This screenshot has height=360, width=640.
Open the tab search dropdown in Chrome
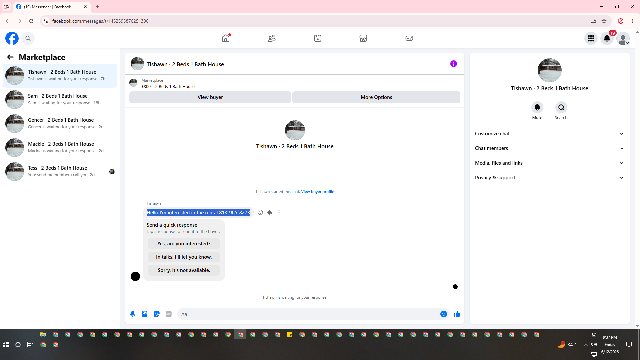[x=6, y=7]
